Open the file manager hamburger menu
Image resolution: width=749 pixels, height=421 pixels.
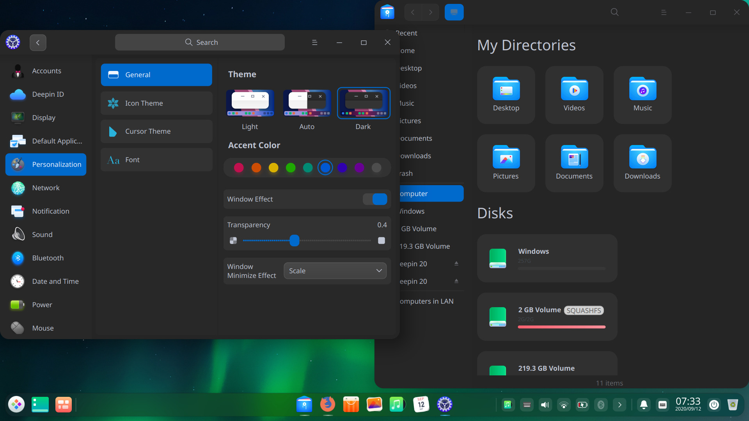tap(664, 12)
